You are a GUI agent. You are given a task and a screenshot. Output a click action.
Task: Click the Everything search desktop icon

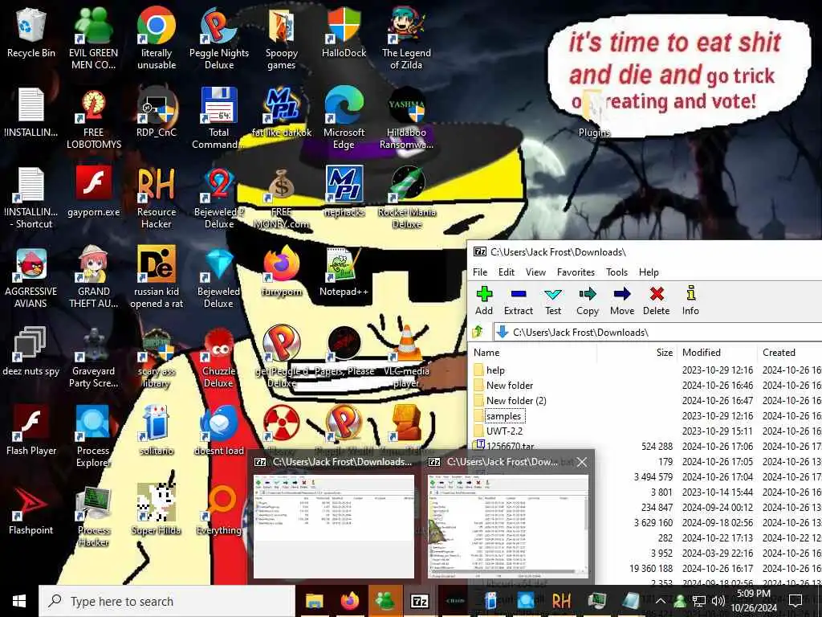[x=219, y=510]
